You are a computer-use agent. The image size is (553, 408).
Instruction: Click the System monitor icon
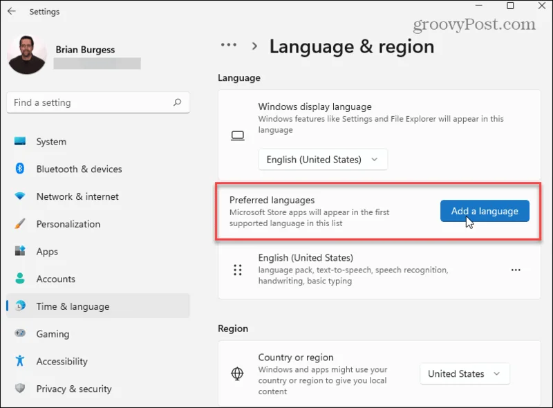pos(20,141)
